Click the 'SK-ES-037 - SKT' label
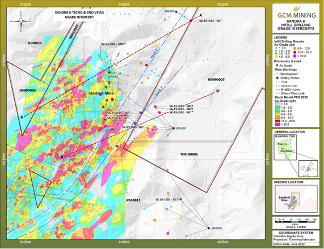 click(x=118, y=118)
